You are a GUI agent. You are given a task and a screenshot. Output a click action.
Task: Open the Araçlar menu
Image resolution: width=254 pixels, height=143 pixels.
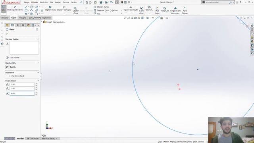(x=58, y=2)
